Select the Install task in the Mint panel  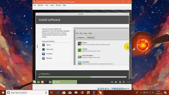(x=65, y=82)
